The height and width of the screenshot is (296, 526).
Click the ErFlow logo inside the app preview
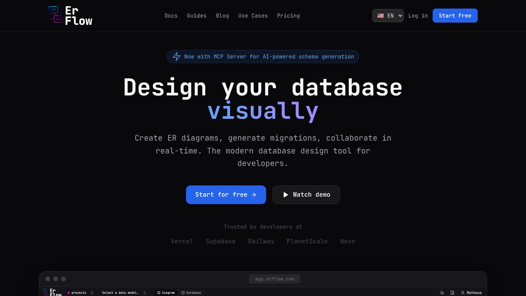pyautogui.click(x=52, y=292)
